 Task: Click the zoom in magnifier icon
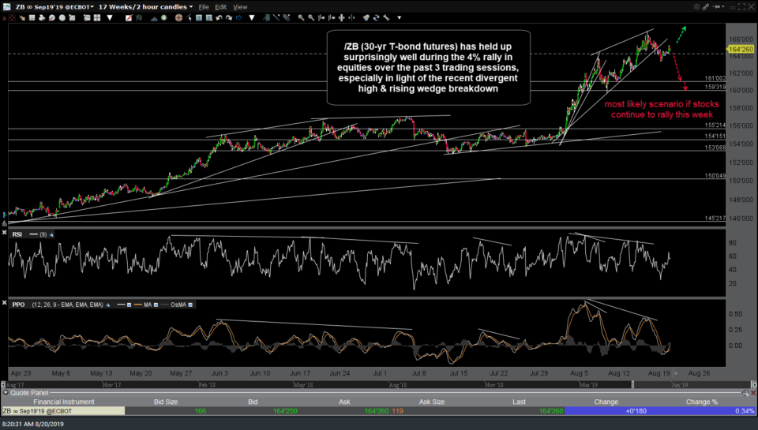301,18
